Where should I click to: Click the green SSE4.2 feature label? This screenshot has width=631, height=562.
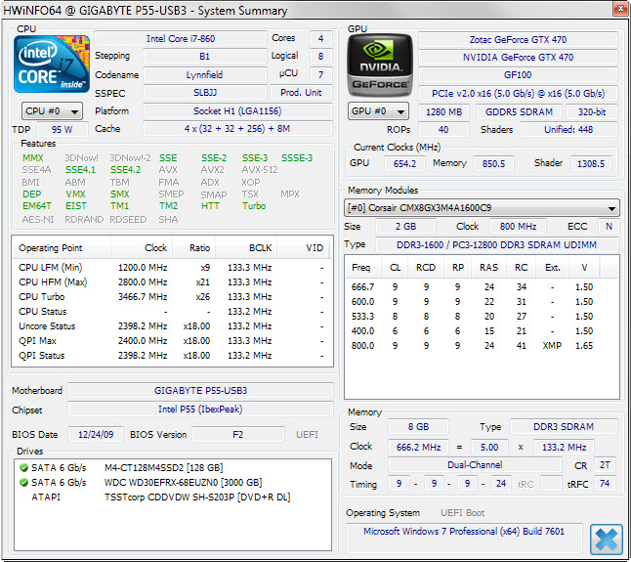point(126,170)
